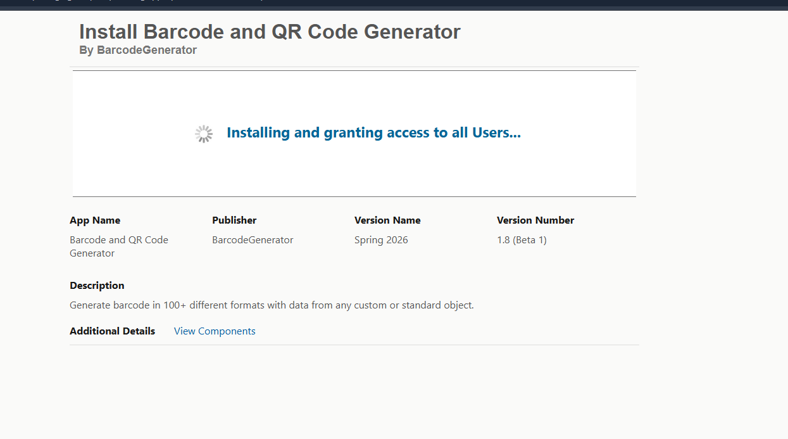Select the Version Number label
This screenshot has width=788, height=439.
pyautogui.click(x=535, y=220)
